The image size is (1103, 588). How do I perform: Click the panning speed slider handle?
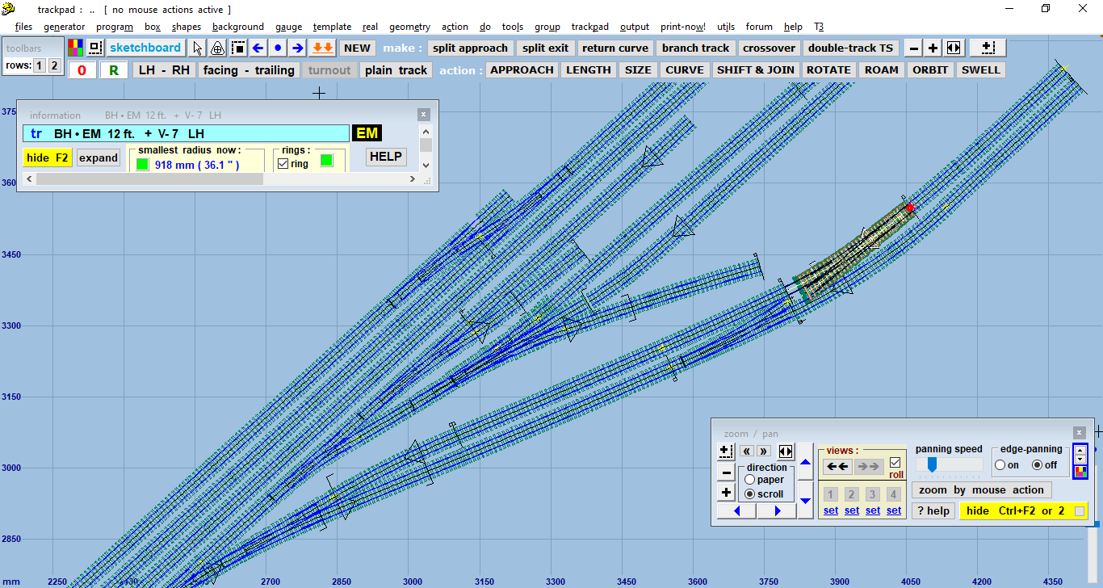click(932, 464)
